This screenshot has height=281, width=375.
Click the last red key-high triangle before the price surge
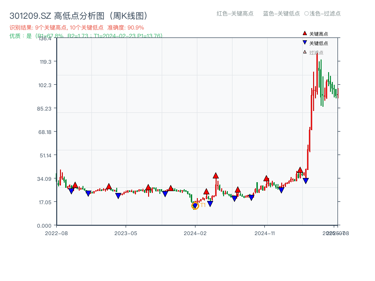[300, 169]
